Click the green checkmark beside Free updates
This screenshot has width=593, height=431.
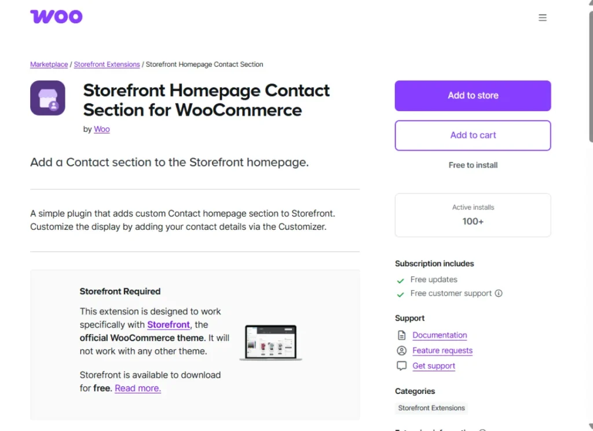pyautogui.click(x=400, y=279)
